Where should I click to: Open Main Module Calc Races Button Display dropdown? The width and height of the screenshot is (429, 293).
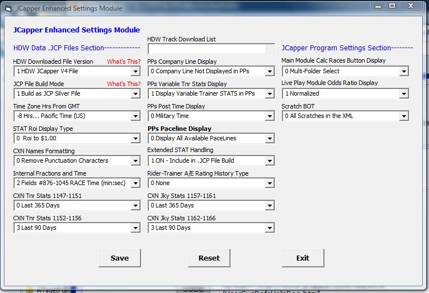404,72
